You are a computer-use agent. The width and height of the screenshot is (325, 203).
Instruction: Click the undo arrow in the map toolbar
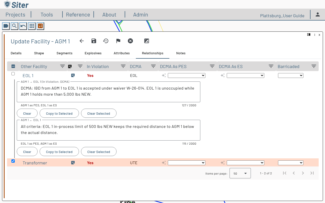(x=23, y=26)
